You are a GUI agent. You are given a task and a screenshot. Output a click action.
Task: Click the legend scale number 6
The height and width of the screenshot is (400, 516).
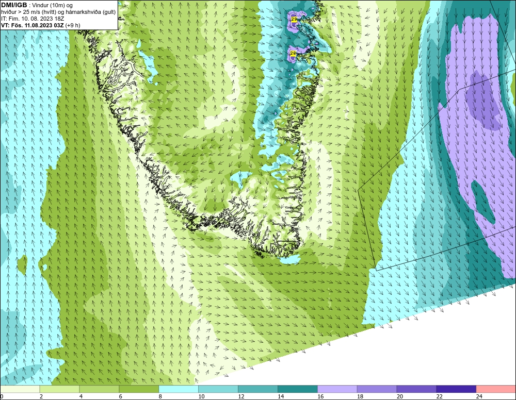(120, 396)
